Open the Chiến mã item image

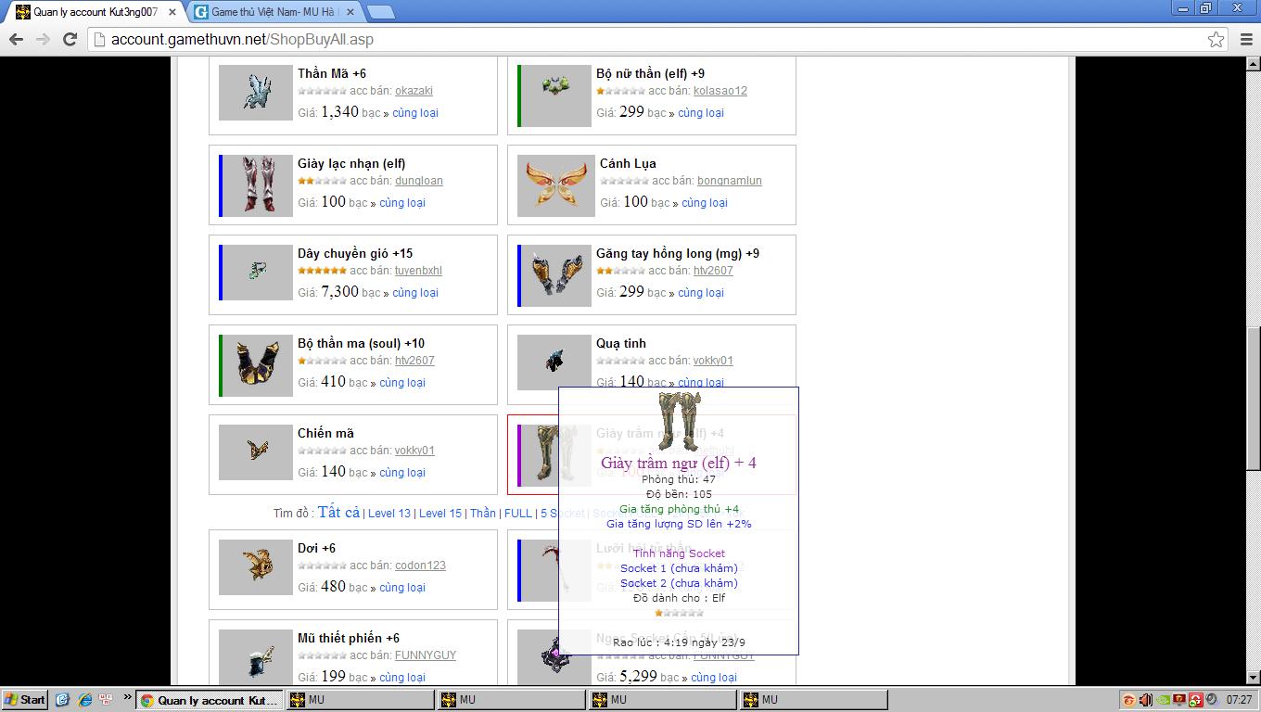tap(256, 451)
